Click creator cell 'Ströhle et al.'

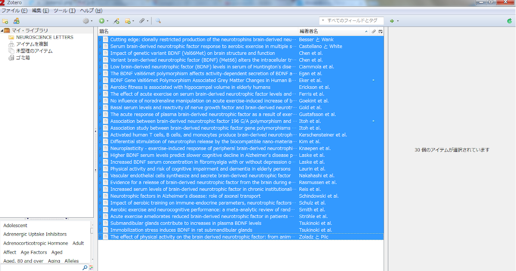pos(313,216)
